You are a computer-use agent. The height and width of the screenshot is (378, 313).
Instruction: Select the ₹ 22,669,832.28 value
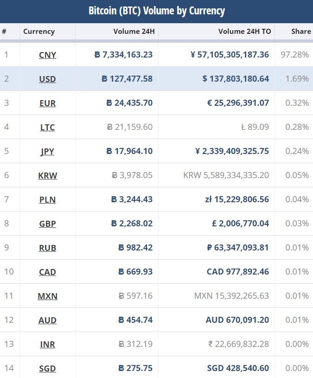click(x=238, y=344)
